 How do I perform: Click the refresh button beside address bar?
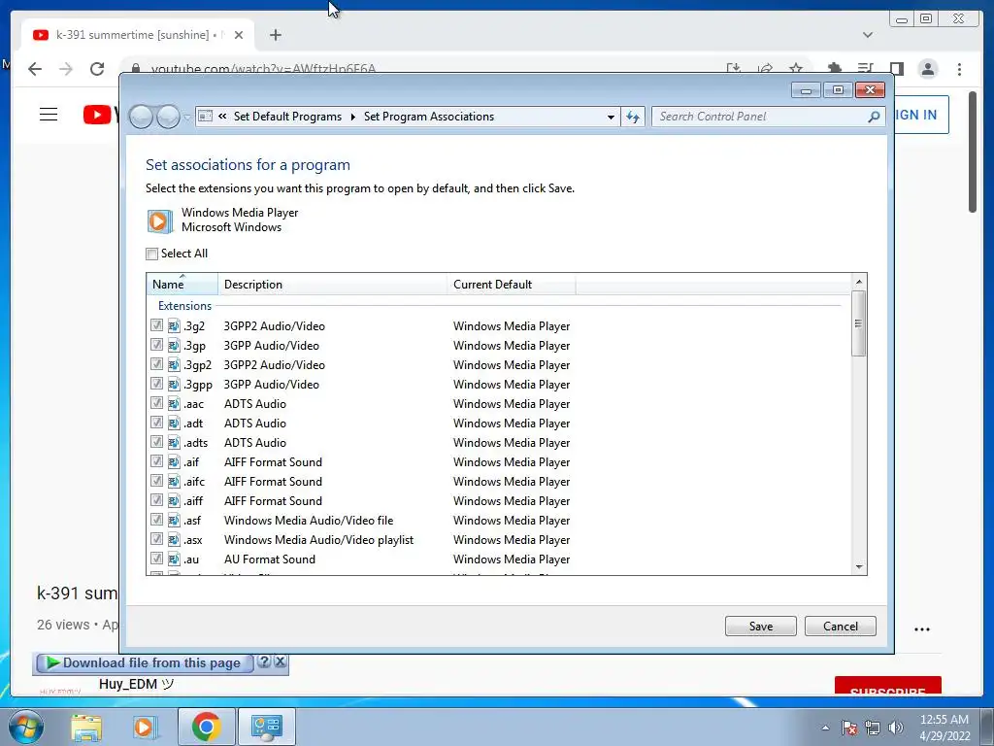coord(633,117)
